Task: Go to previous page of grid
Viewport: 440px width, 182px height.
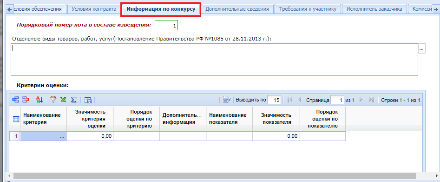Action: click(299, 100)
